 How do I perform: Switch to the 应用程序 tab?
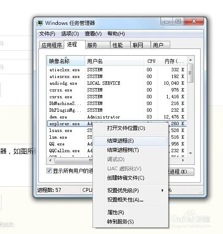[x=52, y=45]
